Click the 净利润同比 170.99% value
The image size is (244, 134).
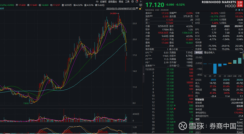click(238, 113)
